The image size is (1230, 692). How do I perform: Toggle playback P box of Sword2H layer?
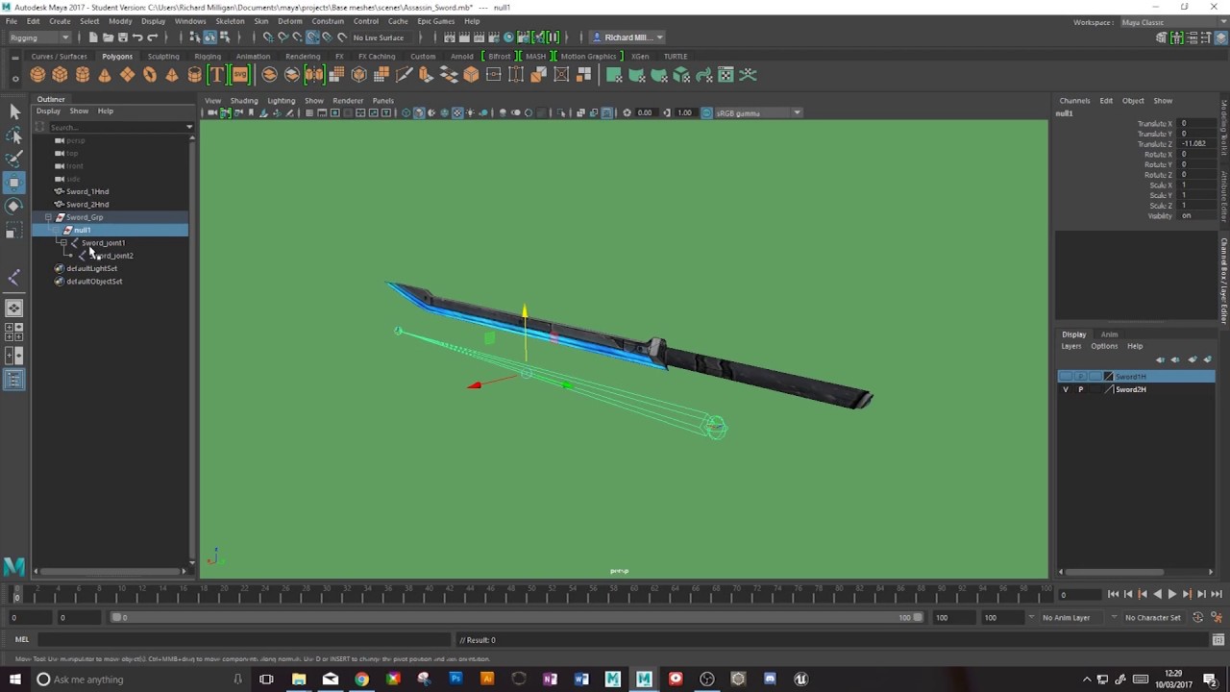pos(1080,389)
